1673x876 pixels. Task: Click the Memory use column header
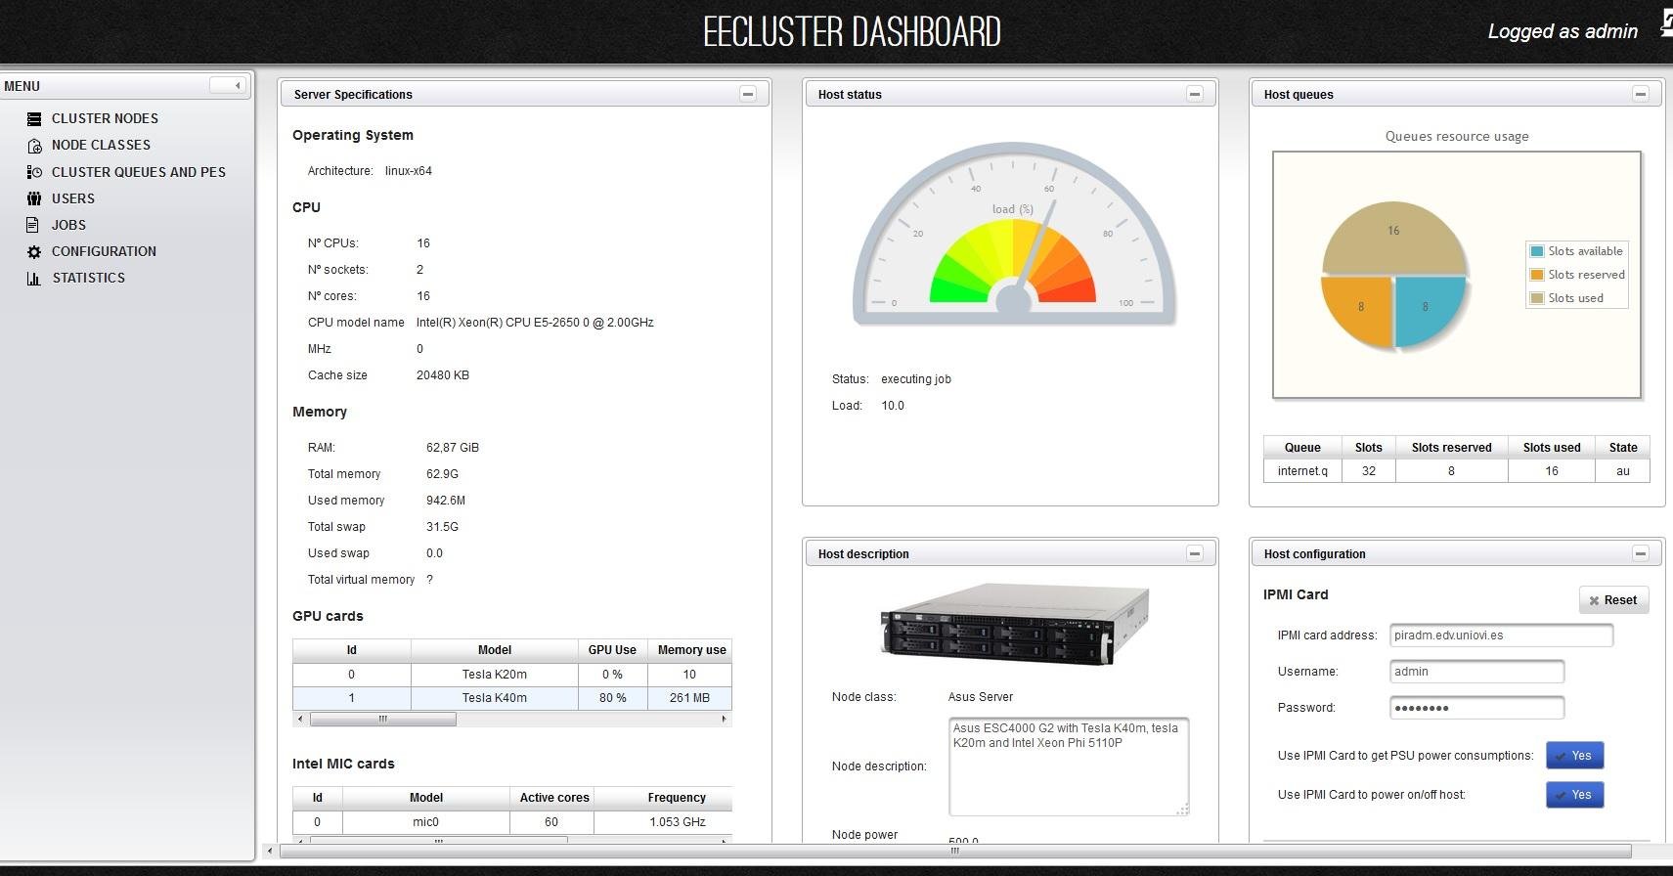pos(690,650)
